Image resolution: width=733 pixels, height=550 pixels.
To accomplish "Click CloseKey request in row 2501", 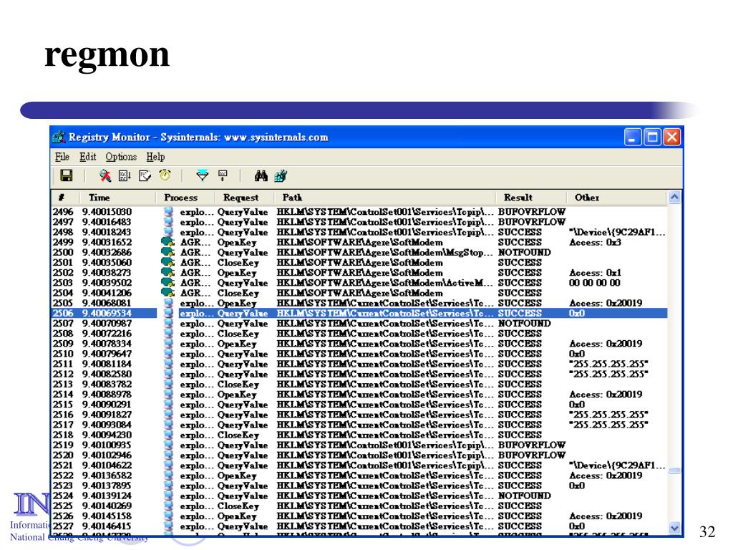I will (x=238, y=263).
